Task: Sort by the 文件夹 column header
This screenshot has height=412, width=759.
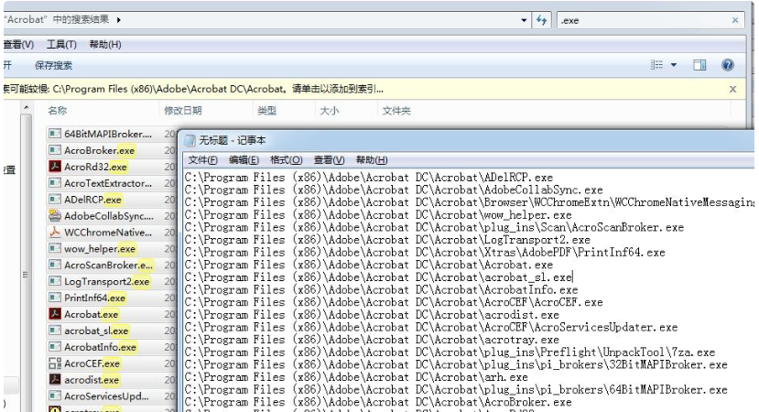Action: pyautogui.click(x=396, y=111)
